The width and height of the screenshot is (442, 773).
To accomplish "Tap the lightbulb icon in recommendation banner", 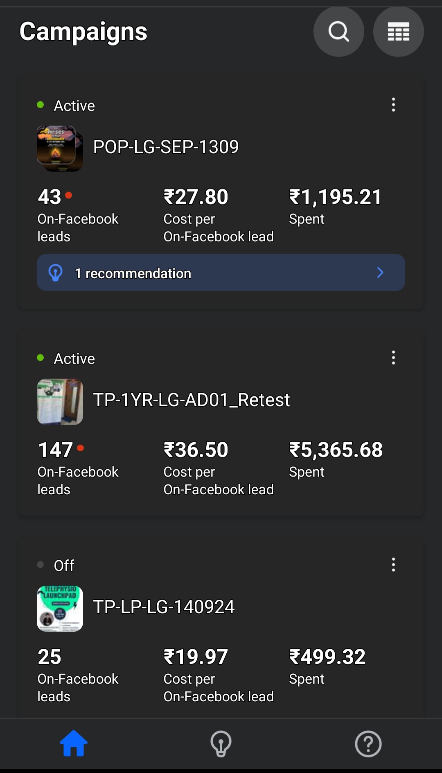I will point(56,273).
